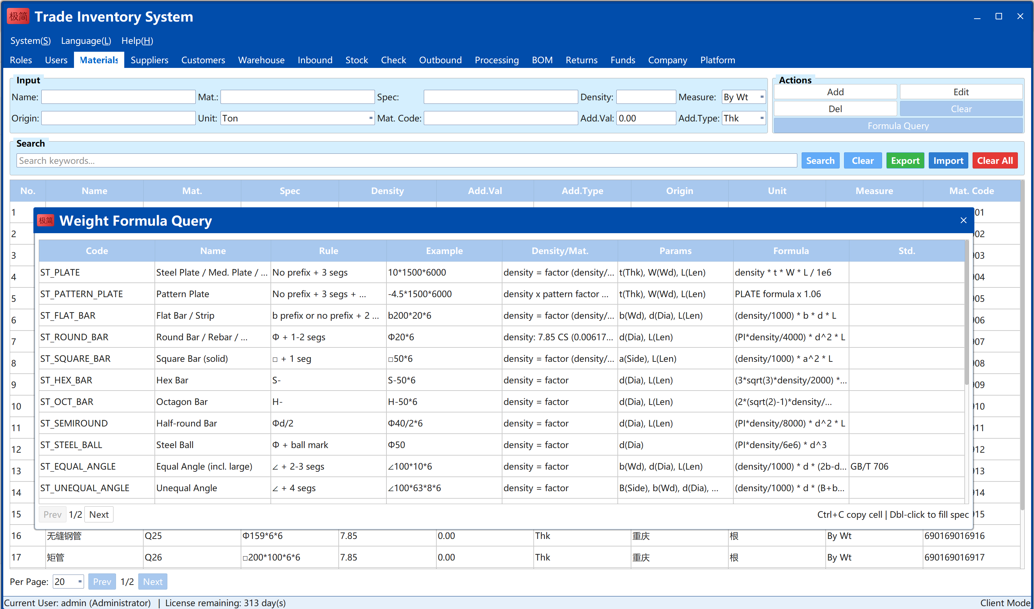1034x609 pixels.
Task: Open the Measure dropdown showing By Wt
Action: [x=743, y=97]
